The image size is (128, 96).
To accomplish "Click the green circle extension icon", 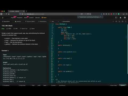I will pos(119,14).
